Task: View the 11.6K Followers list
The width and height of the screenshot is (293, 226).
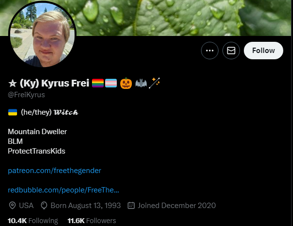Action: point(92,221)
